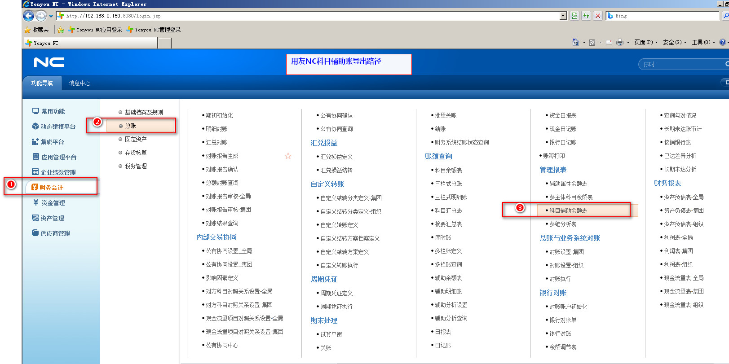This screenshot has height=364, width=729.
Task: Click the printer icon in command bar
Action: [x=620, y=42]
